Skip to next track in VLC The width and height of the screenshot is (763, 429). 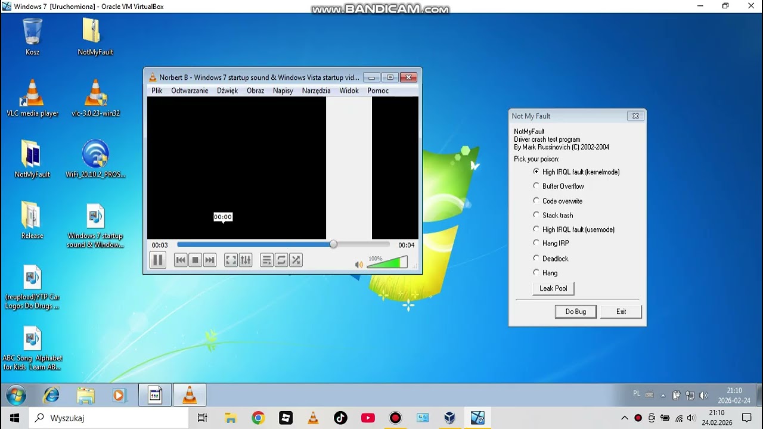(x=209, y=260)
